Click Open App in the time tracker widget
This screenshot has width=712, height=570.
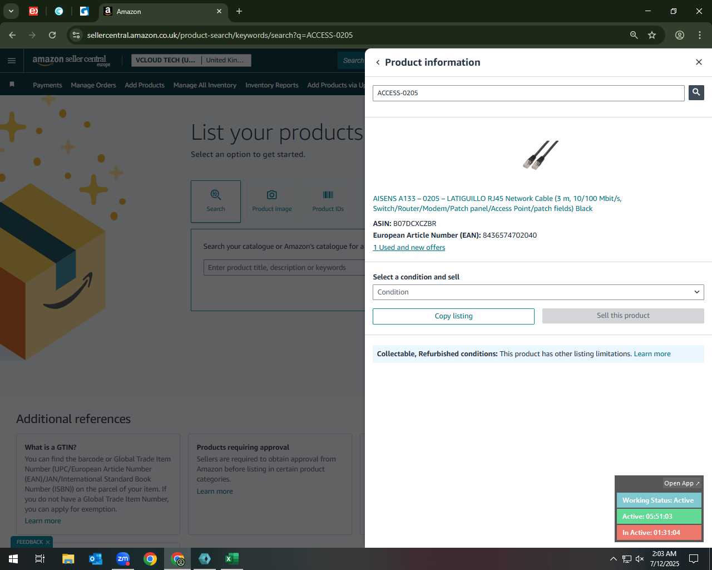pyautogui.click(x=682, y=483)
